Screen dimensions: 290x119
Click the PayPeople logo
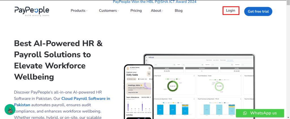(32, 11)
